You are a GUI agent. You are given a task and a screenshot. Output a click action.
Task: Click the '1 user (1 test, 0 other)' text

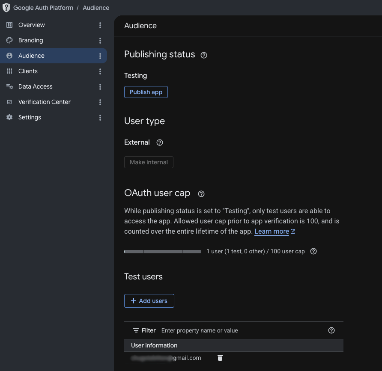tap(236, 252)
